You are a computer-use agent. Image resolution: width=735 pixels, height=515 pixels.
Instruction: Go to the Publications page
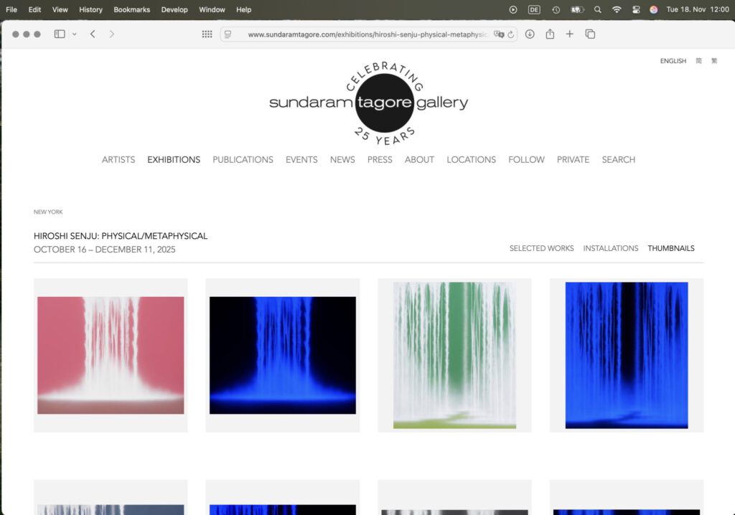[243, 159]
